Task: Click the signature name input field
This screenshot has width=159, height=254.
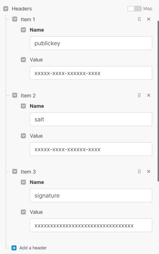Action: [x=91, y=195]
